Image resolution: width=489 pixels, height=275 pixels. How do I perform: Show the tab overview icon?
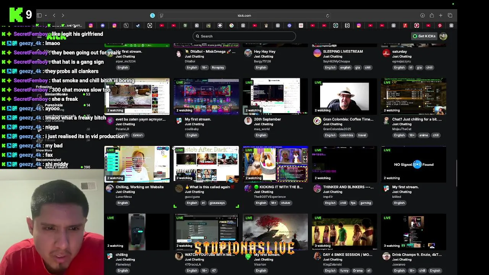450,15
